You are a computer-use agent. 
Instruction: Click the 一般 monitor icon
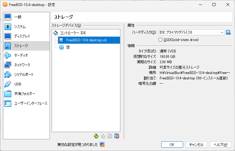[8, 17]
